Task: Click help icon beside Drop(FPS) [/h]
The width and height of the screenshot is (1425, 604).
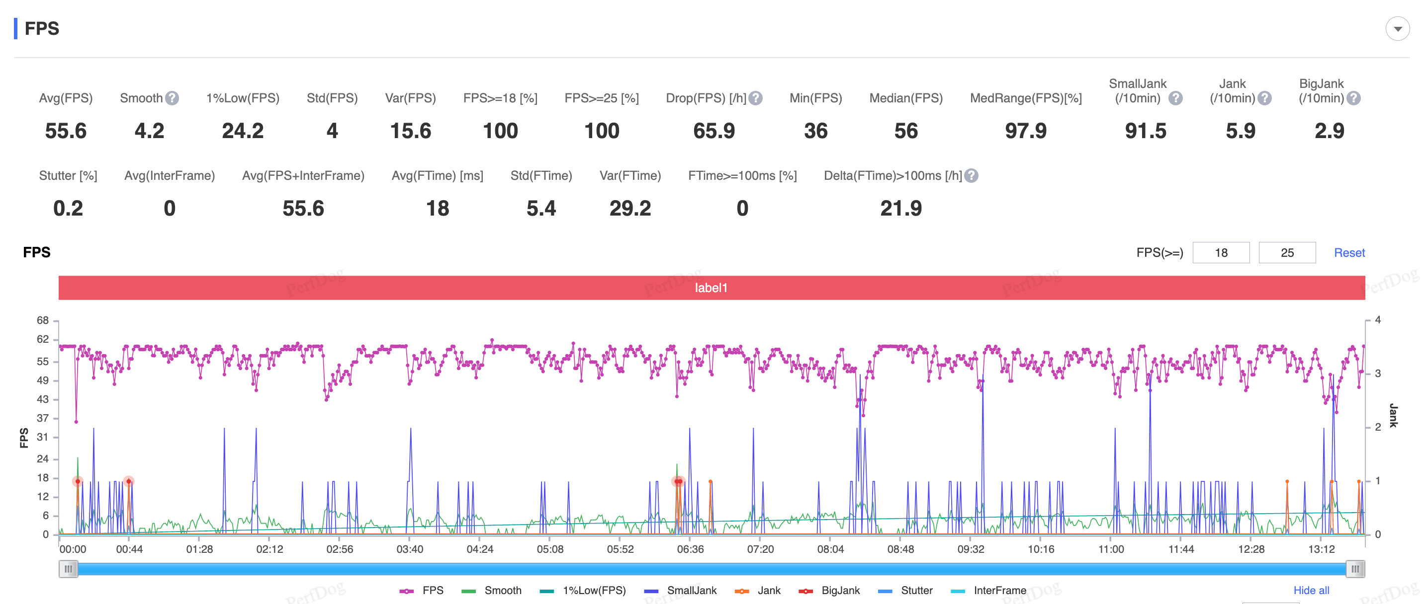Action: click(x=756, y=98)
